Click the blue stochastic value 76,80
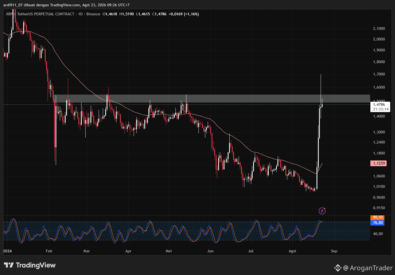 [x=378, y=223]
